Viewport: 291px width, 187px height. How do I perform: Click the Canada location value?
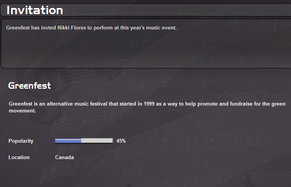click(64, 157)
